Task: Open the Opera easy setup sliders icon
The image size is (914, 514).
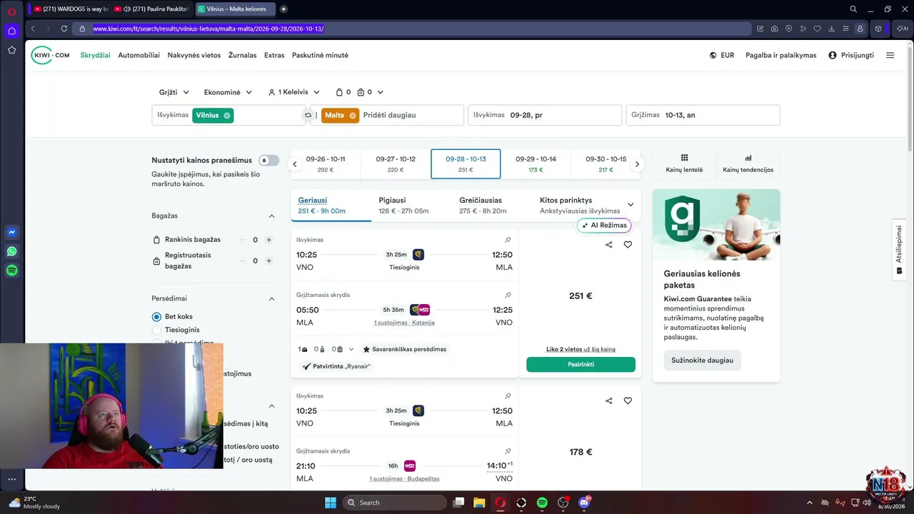Action: click(845, 29)
